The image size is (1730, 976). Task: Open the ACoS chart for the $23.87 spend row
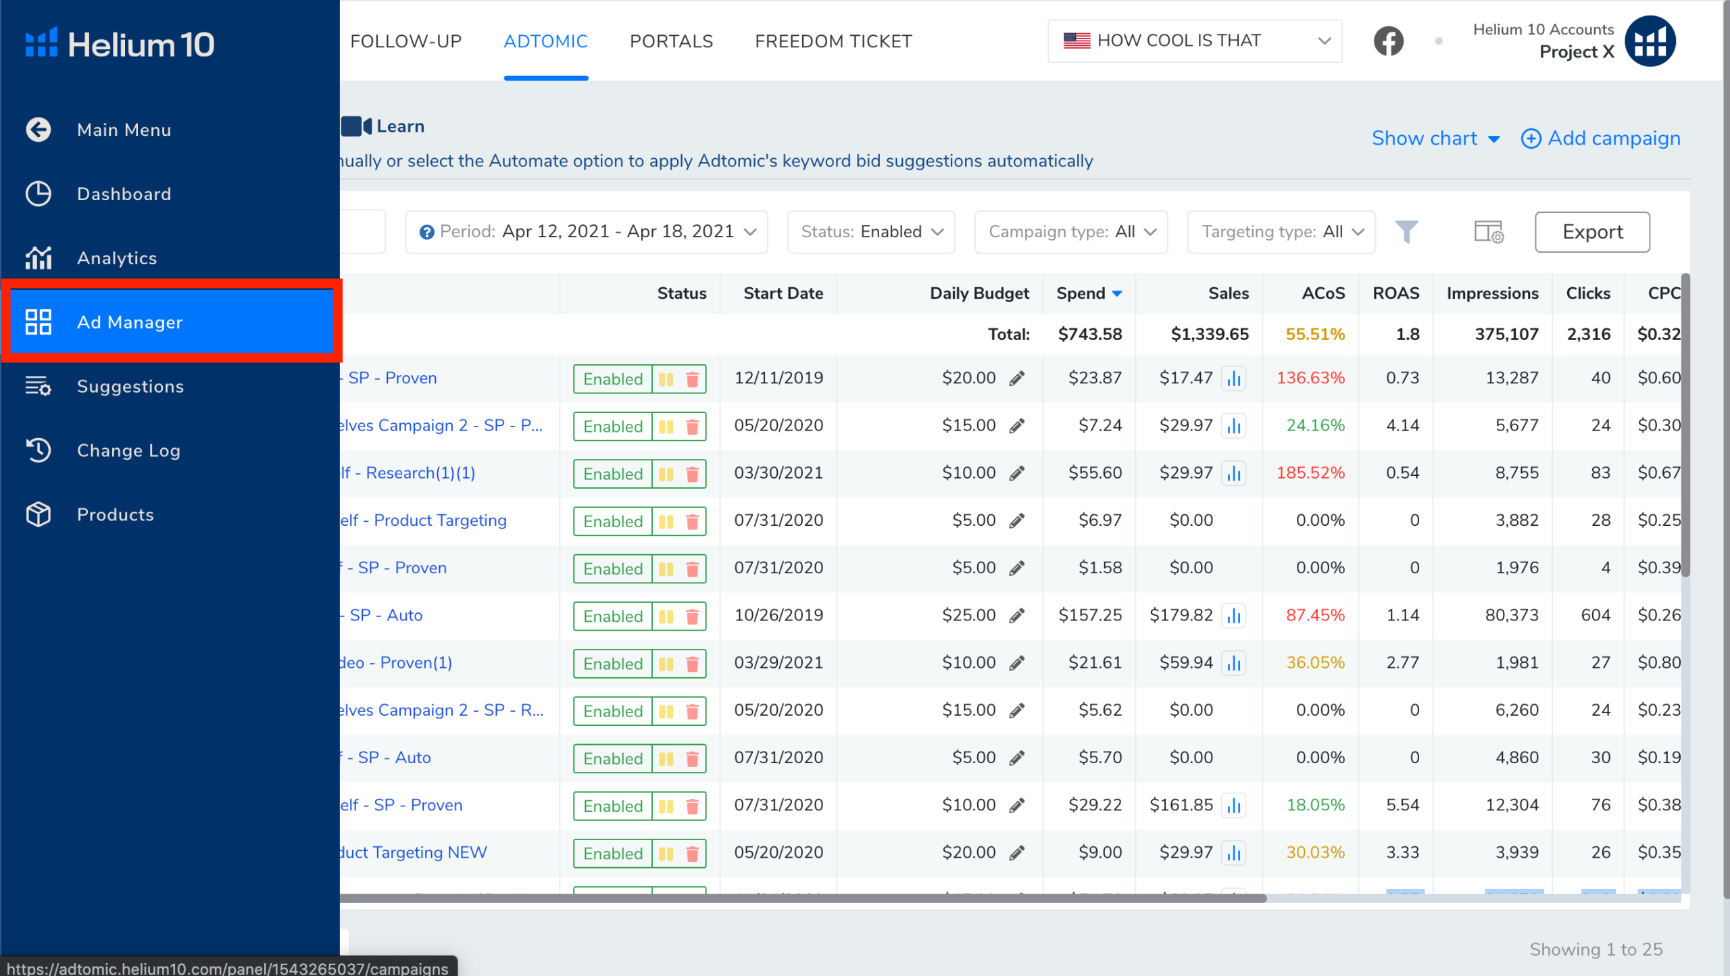(x=1235, y=379)
